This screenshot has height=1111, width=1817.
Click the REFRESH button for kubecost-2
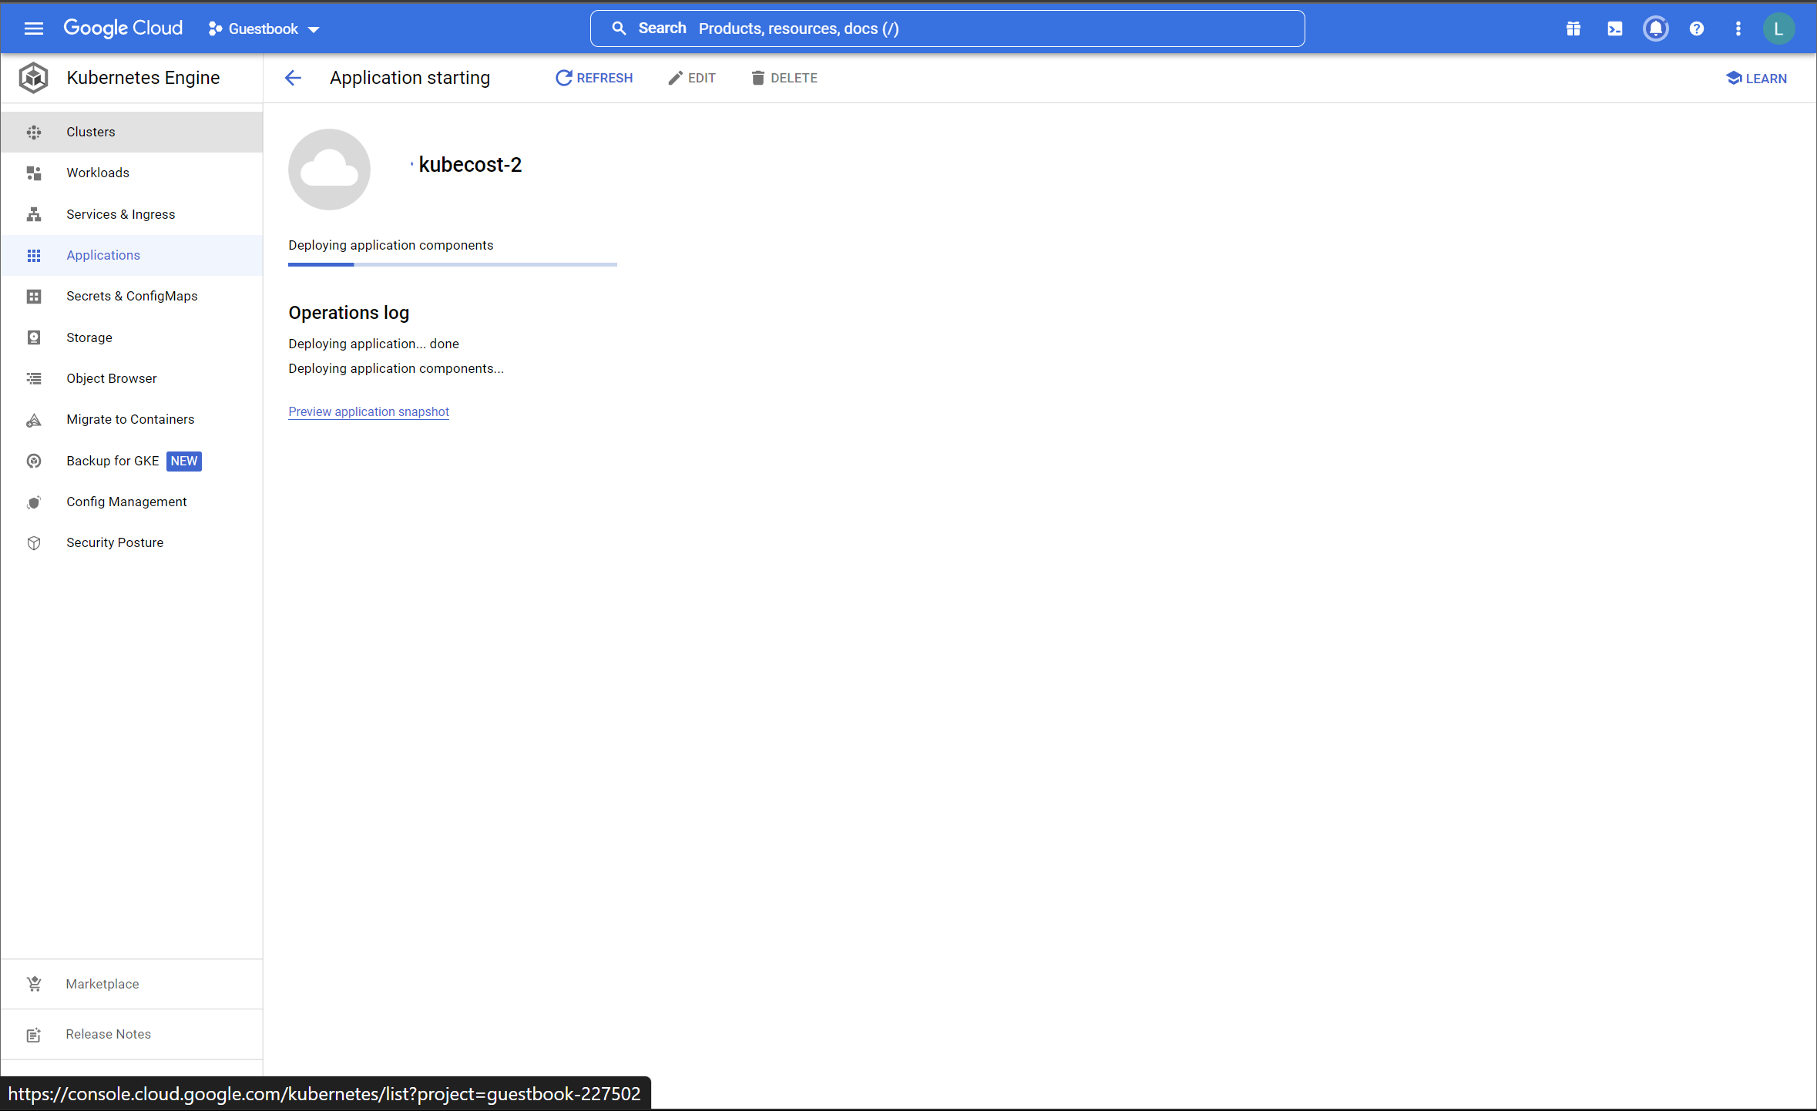[x=593, y=76]
